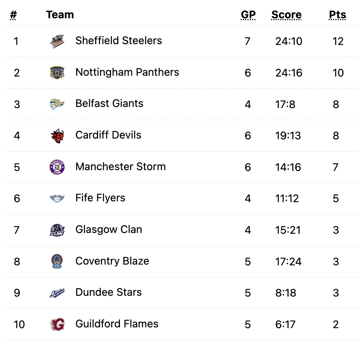Image resolution: width=359 pixels, height=343 pixels.
Task: Click the Guildford Flames team name
Action: [x=117, y=324]
